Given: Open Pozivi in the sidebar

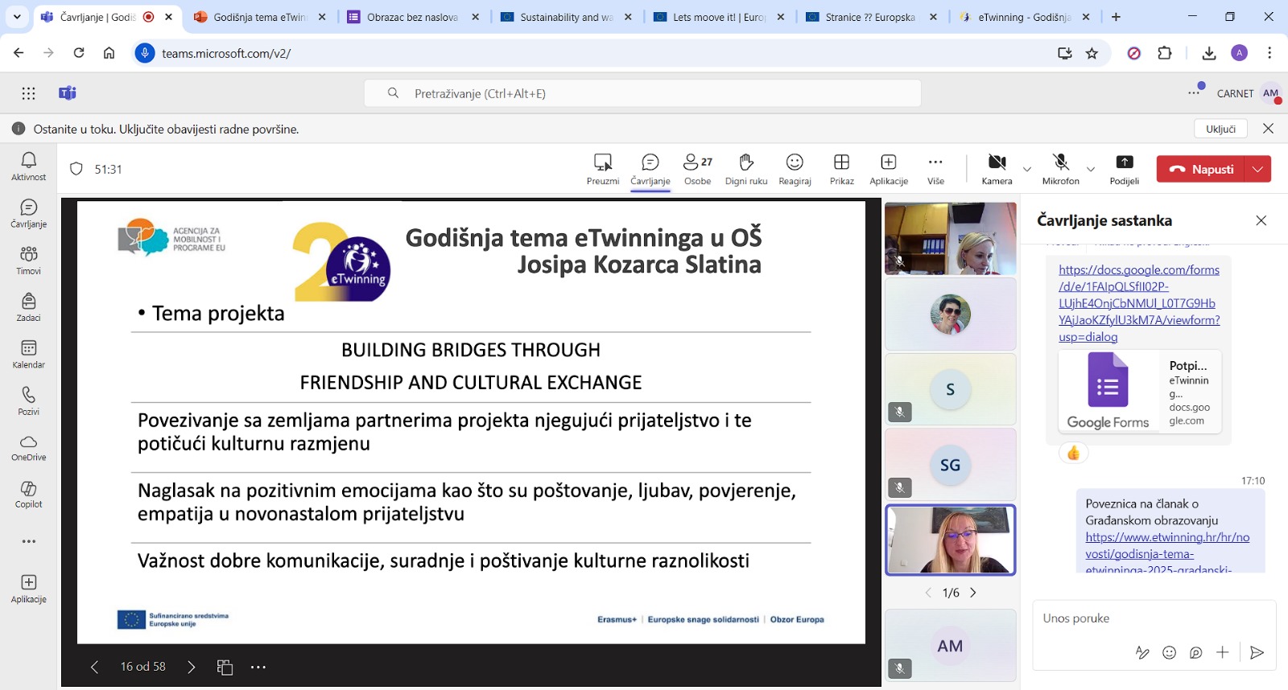Looking at the screenshot, I should [x=28, y=401].
